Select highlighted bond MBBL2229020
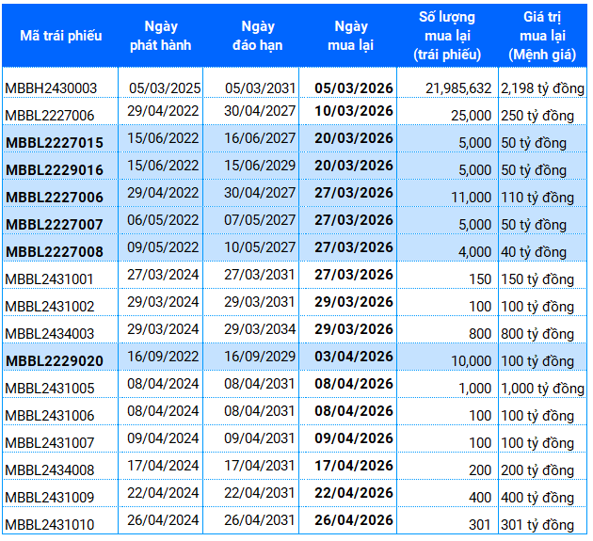 (x=55, y=361)
